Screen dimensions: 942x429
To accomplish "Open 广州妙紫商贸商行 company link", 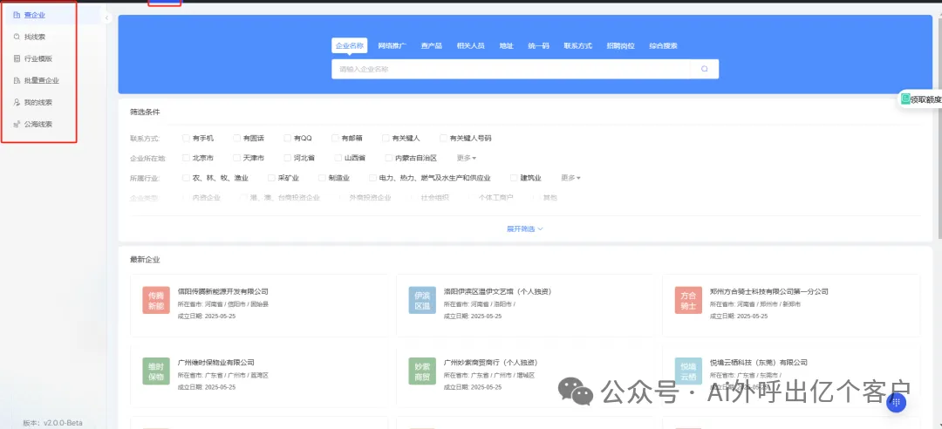I will point(490,363).
